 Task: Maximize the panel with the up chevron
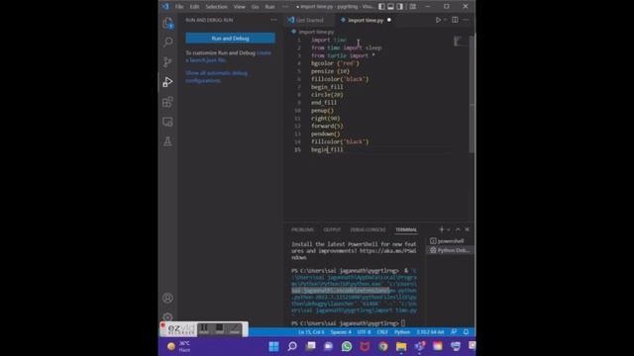pyautogui.click(x=458, y=229)
